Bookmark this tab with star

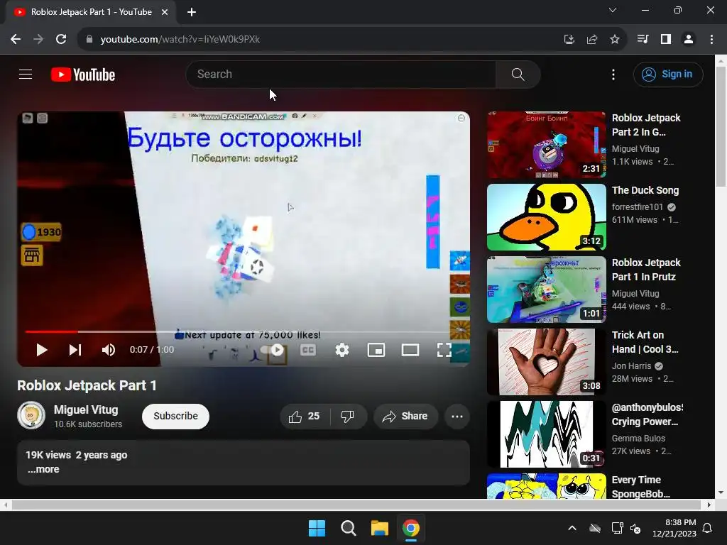(615, 40)
